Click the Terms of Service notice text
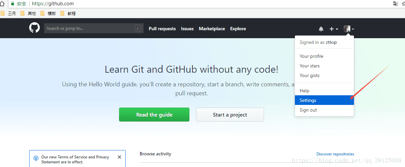The width and height of the screenshot is (405, 167). (x=75, y=159)
